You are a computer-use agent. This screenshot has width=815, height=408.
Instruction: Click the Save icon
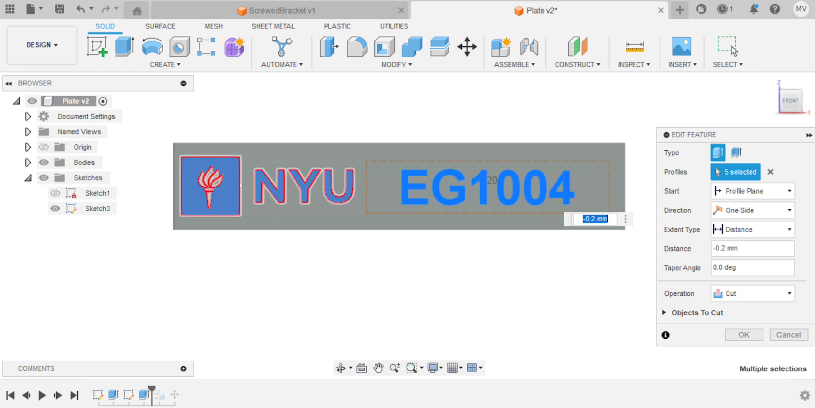click(x=59, y=9)
